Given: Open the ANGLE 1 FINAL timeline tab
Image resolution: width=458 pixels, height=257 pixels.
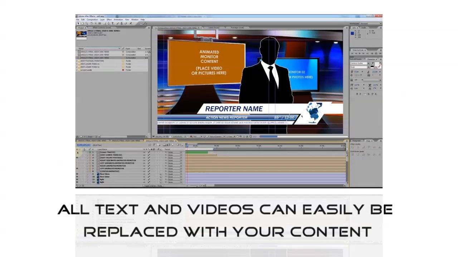Looking at the screenshot, I should pos(92,141).
